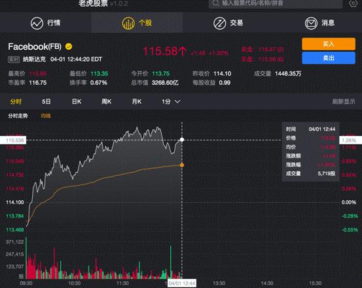Click the search magnifier icon
The image size is (362, 288).
pyautogui.click(x=215, y=3)
